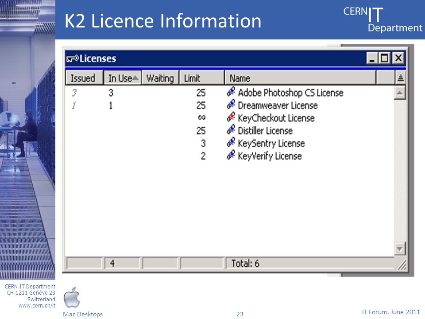This screenshot has width=425, height=319.
Task: Select the KeyVerify License row
Action: tap(229, 156)
